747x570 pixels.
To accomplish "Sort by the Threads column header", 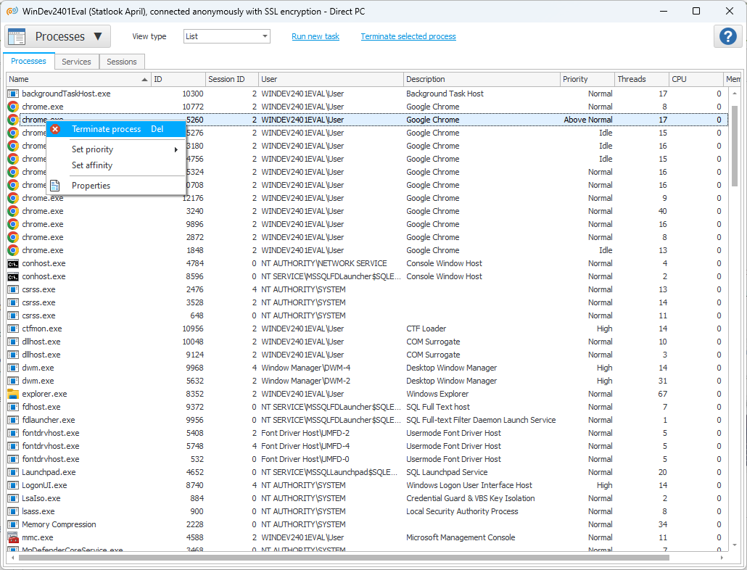I will click(x=641, y=79).
